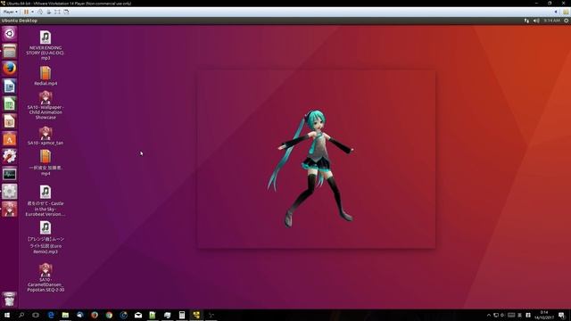Screen dimensions: 571x321
Task: Click the Windows taskbar date and time
Action: coord(544,315)
